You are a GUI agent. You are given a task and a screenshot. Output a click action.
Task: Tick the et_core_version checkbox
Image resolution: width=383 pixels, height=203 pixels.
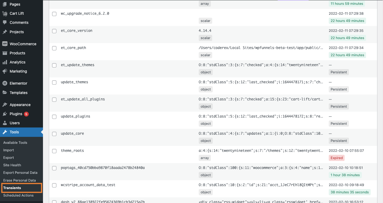pyautogui.click(x=54, y=31)
